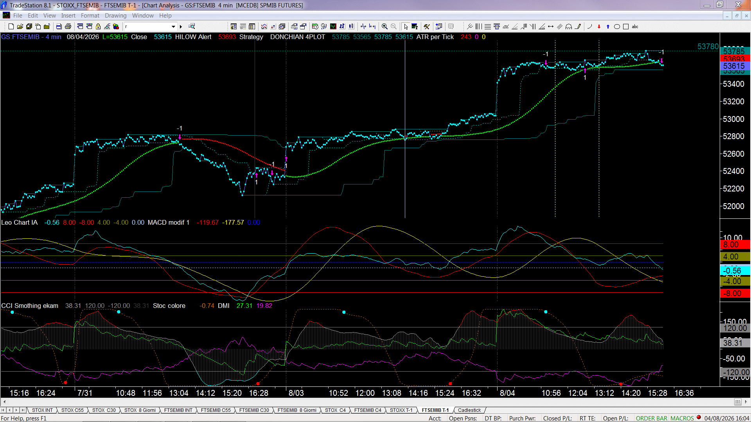The image size is (751, 422).
Task: Open the Drawing menu
Action: tap(115, 16)
